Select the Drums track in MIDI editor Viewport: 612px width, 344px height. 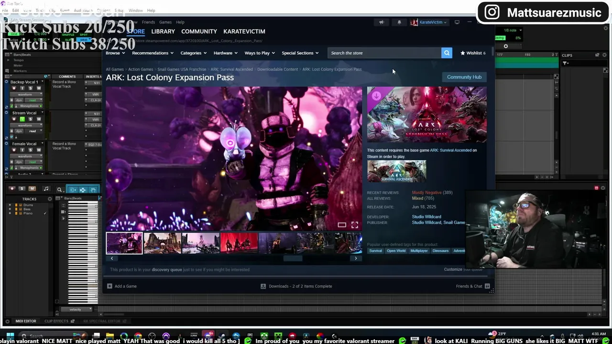(x=28, y=205)
